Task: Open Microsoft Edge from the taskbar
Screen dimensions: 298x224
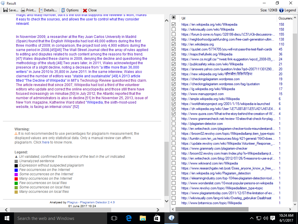Action: (x=129, y=218)
